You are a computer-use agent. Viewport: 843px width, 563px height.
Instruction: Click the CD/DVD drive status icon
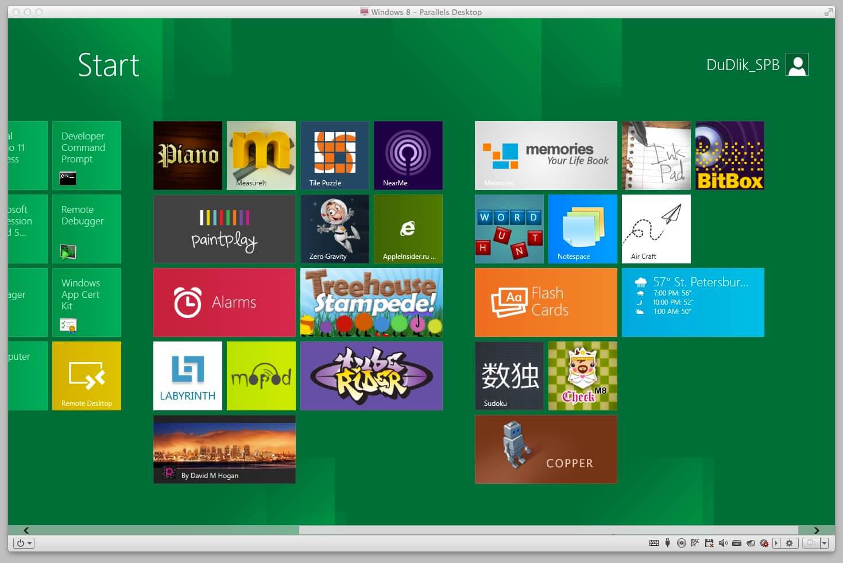tap(682, 543)
